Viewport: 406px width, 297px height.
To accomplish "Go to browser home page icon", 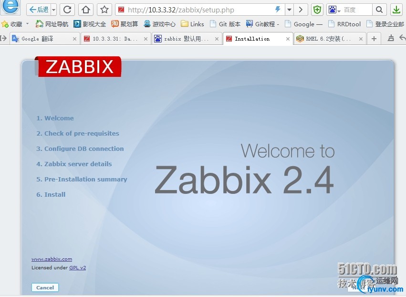I will point(86,10).
